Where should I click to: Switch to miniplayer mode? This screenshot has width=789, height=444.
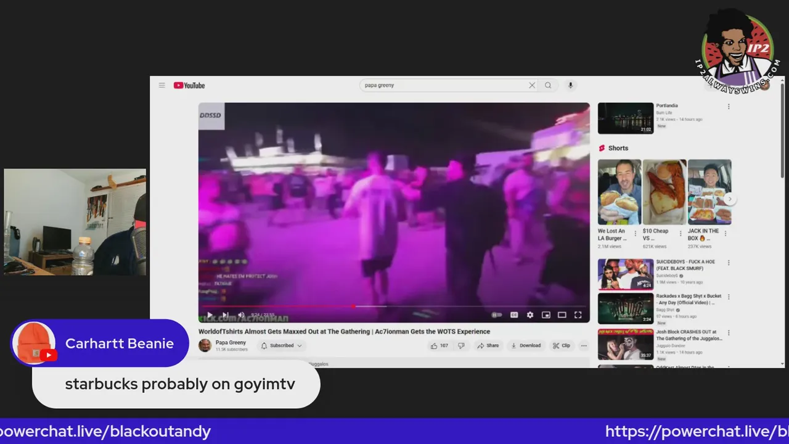click(x=546, y=315)
